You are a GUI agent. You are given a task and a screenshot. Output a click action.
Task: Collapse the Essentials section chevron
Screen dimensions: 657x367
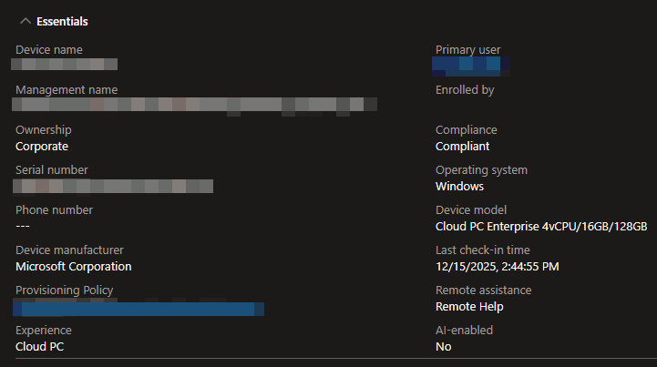[25, 21]
